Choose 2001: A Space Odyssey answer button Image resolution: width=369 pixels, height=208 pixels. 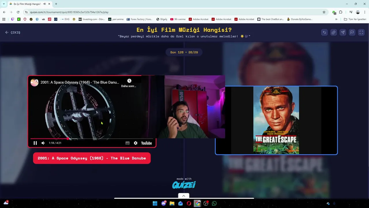(92, 158)
